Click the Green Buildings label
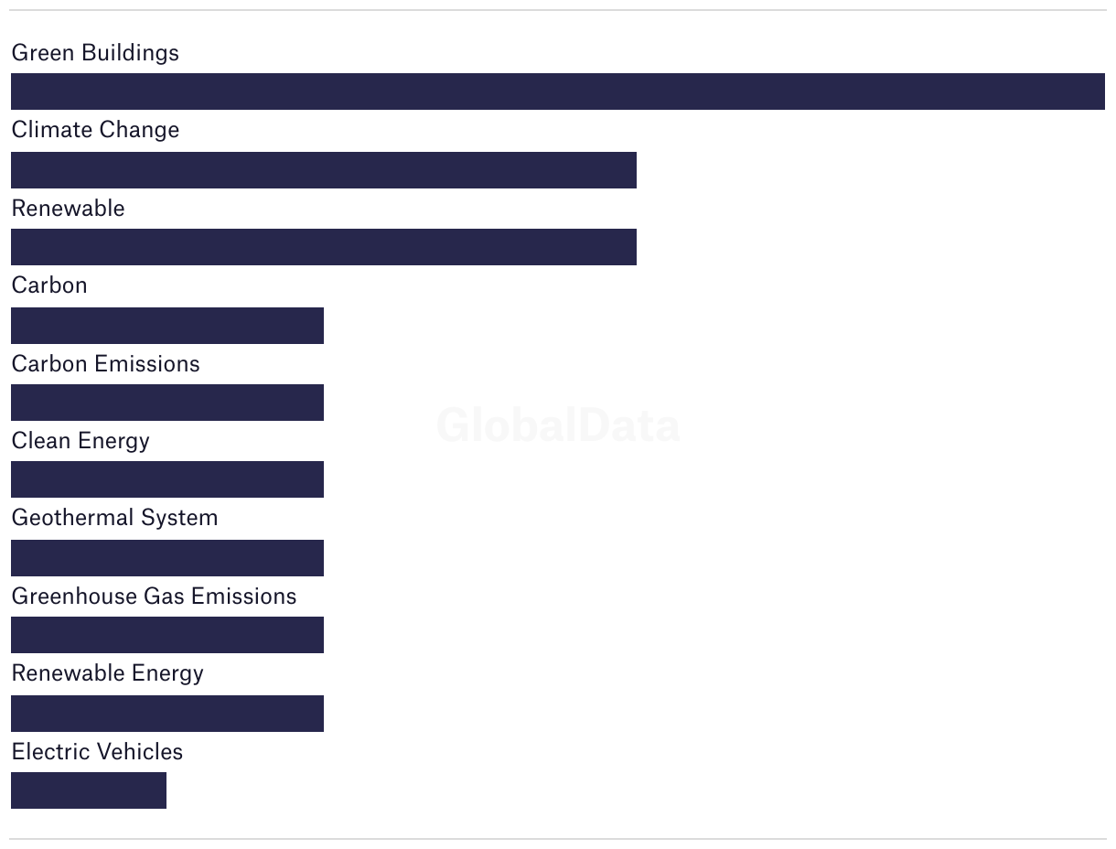This screenshot has width=1116, height=849. pyautogui.click(x=95, y=53)
